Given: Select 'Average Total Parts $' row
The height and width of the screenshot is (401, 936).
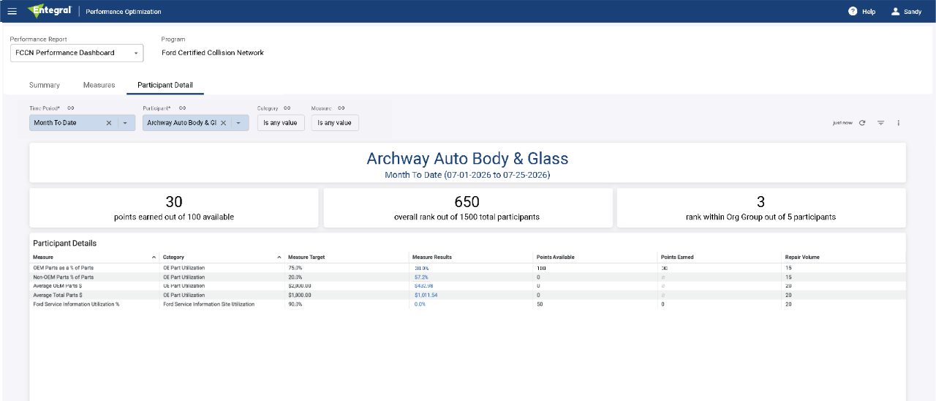Looking at the screenshot, I should click(467, 295).
